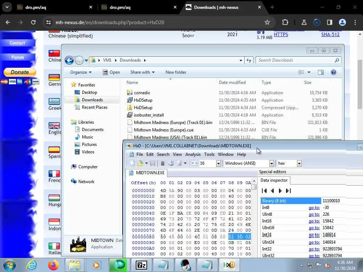Image resolution: width=363 pixels, height=272 pixels.
Task: Open the hex offset base dropdown
Action: point(299,163)
